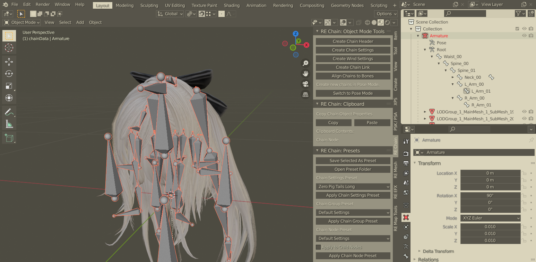Select the Move tool
The image size is (536, 262).
pyautogui.click(x=9, y=62)
